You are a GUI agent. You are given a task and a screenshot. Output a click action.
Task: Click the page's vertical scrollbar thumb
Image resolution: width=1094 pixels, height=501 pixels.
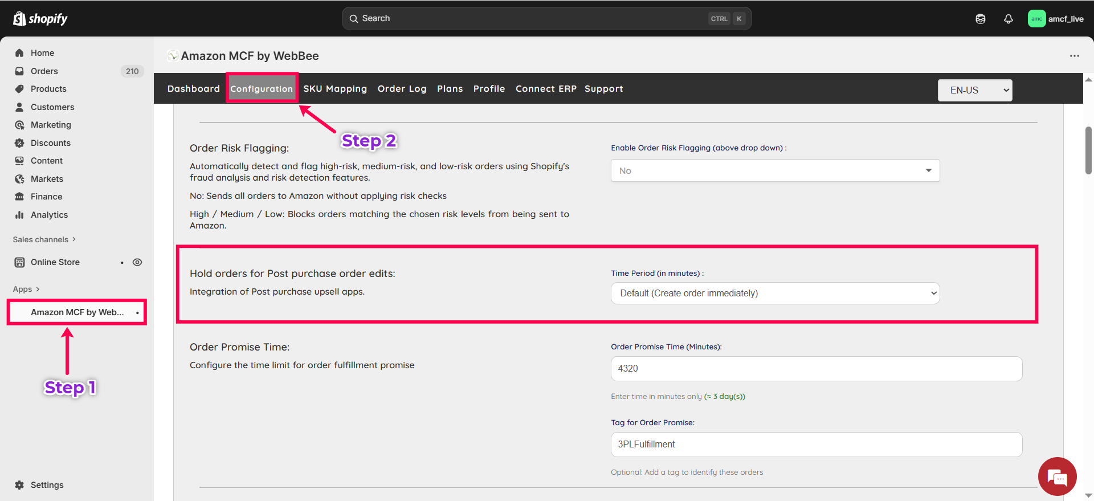(x=1088, y=150)
